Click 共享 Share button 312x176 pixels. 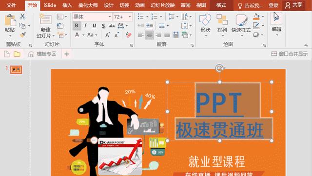coord(293,5)
